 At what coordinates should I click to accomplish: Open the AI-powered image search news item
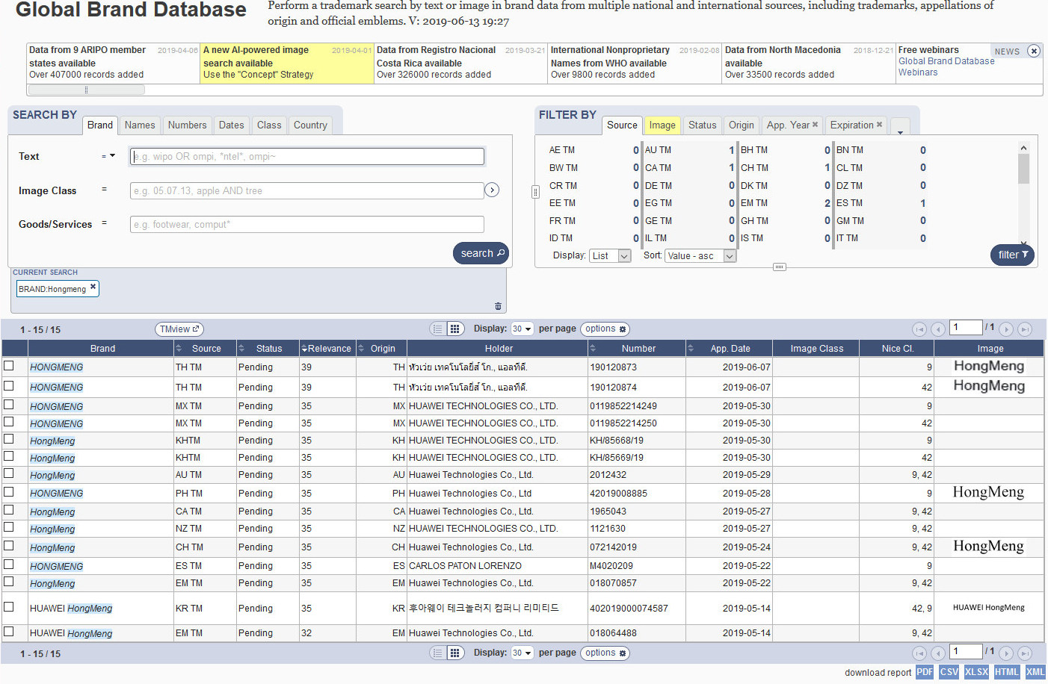(x=287, y=63)
